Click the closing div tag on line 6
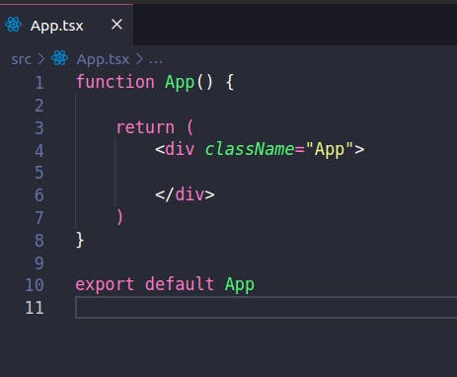The image size is (457, 377). 185,194
